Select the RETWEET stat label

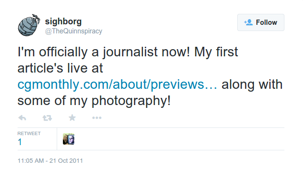(29, 134)
